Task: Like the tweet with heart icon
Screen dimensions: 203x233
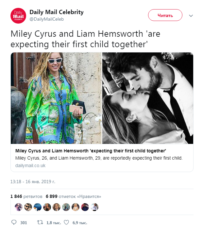Action: 66,223
